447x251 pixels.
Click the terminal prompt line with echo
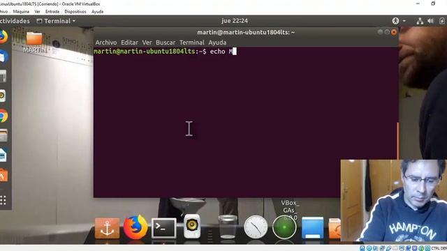pyautogui.click(x=165, y=52)
